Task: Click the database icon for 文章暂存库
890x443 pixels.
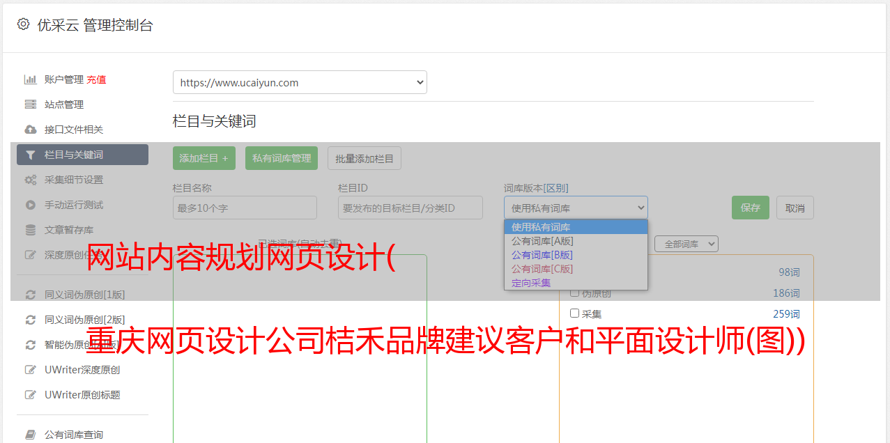Action: click(x=30, y=230)
